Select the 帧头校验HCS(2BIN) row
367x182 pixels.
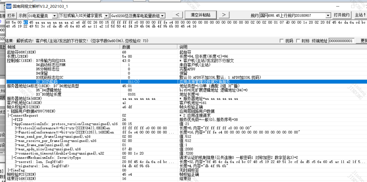186,107
